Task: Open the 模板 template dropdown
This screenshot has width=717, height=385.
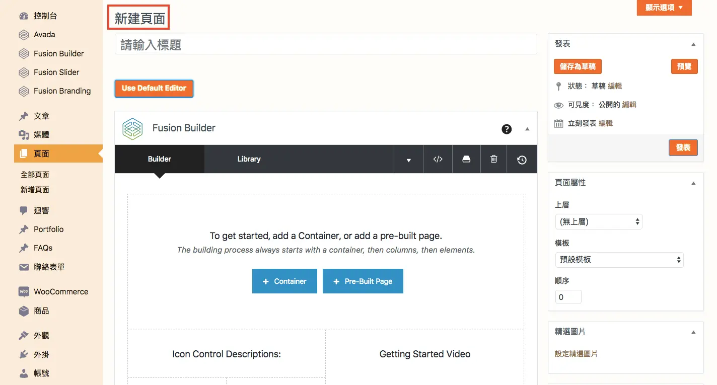Action: 619,260
